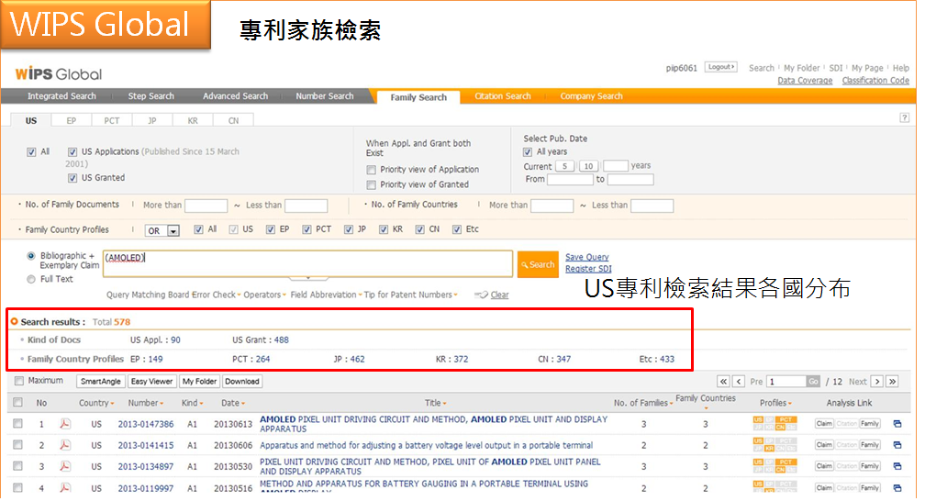Switch to Company Search tab
This screenshot has height=501, width=925.
pyautogui.click(x=591, y=96)
